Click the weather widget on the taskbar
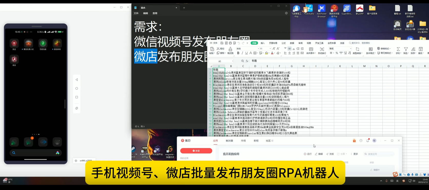The height and width of the screenshot is (190, 429). pos(8,181)
